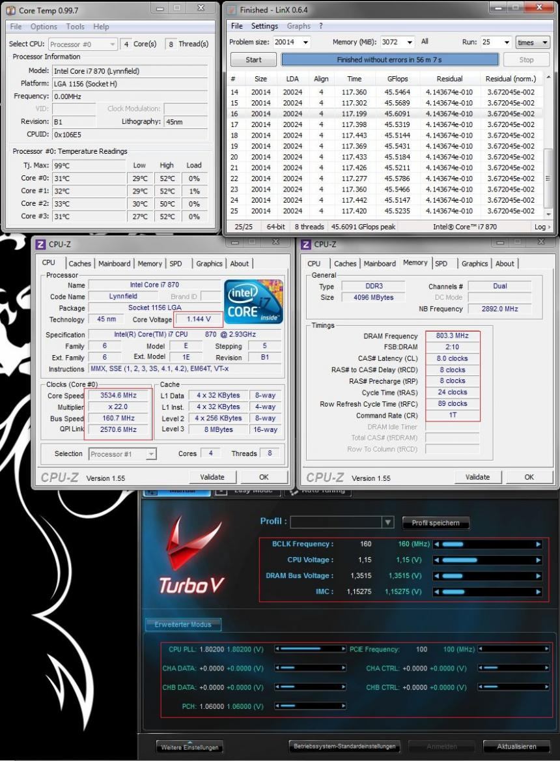The image size is (560, 761).
Task: Click the PCIE Frequency right arrow
Action: click(x=546, y=649)
